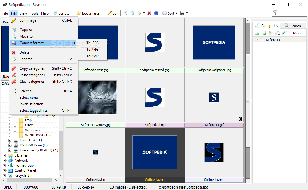The image size is (308, 190).
Task: Click the red X delete toolbar icon
Action: [149, 13]
